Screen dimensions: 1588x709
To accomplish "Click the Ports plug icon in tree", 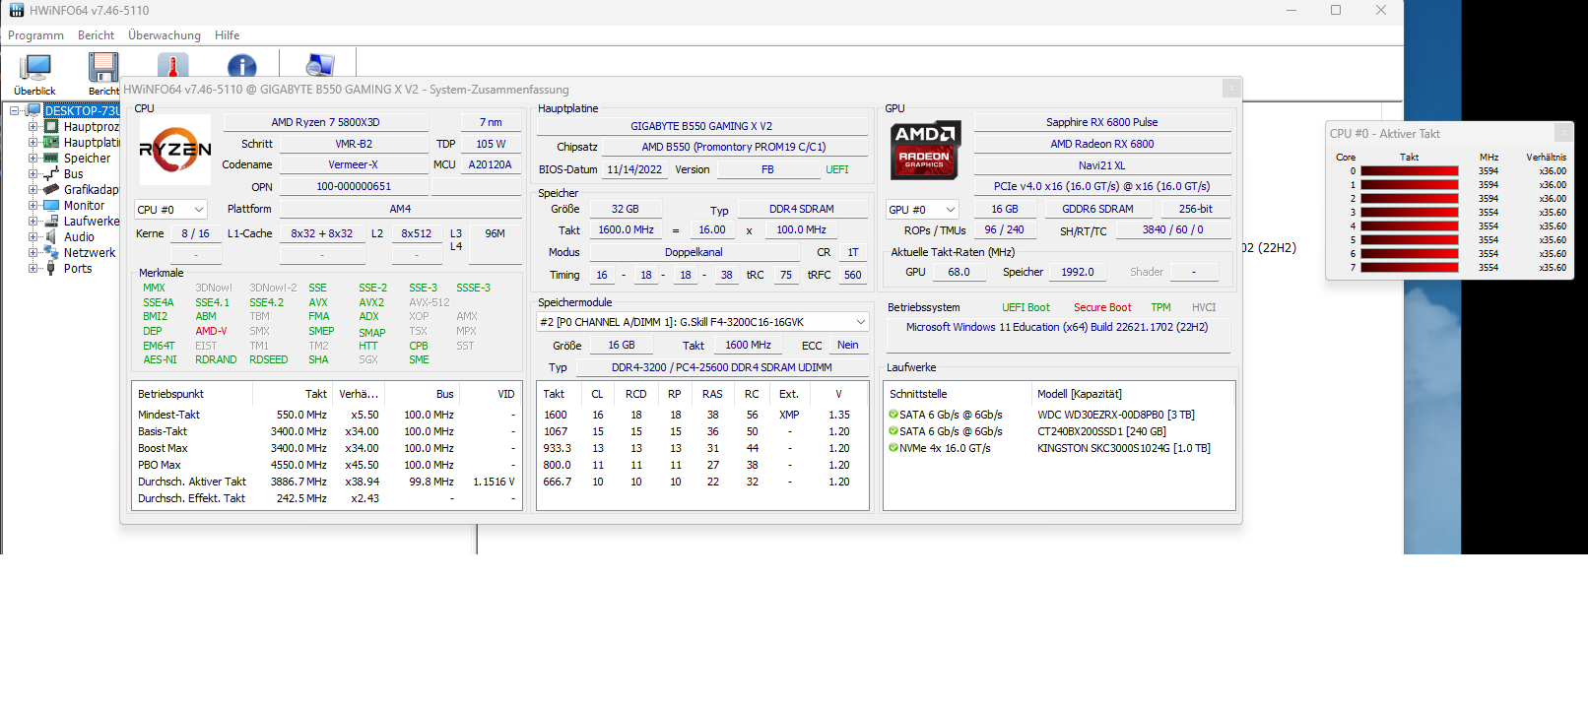I will [x=51, y=268].
